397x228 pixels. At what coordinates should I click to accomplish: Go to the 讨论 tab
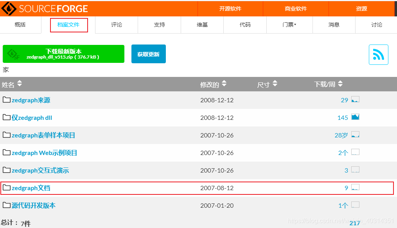377,25
